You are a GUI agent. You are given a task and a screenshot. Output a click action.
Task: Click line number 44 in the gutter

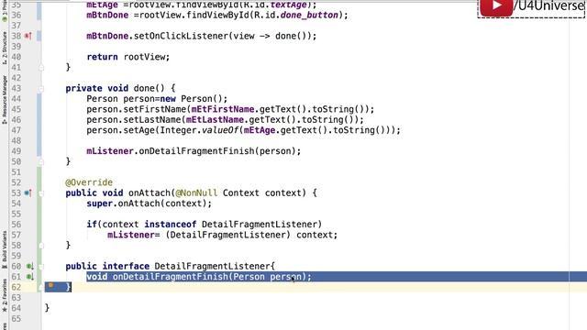(17, 99)
